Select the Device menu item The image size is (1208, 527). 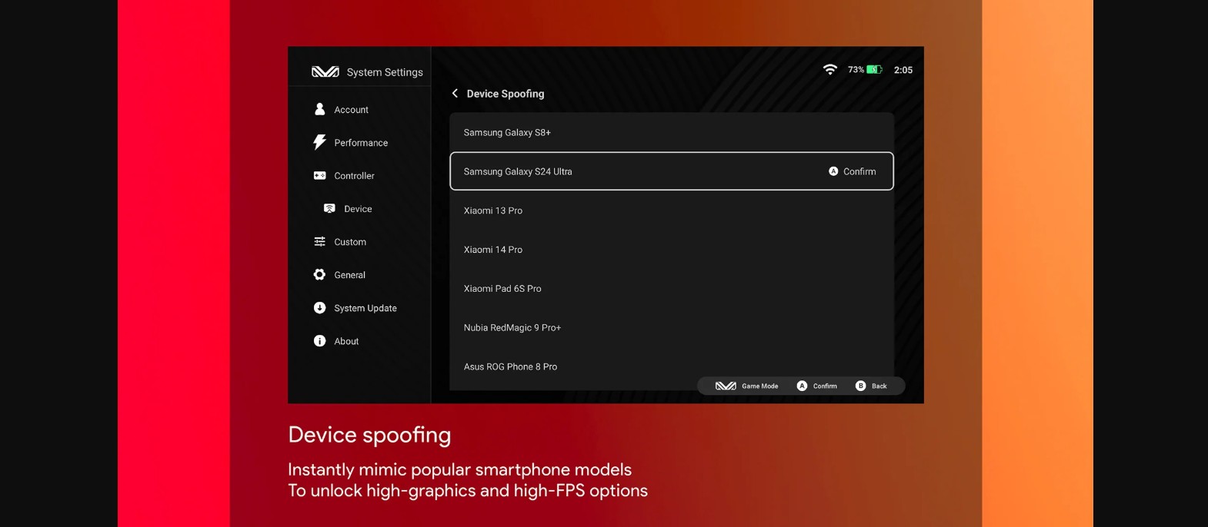click(359, 208)
